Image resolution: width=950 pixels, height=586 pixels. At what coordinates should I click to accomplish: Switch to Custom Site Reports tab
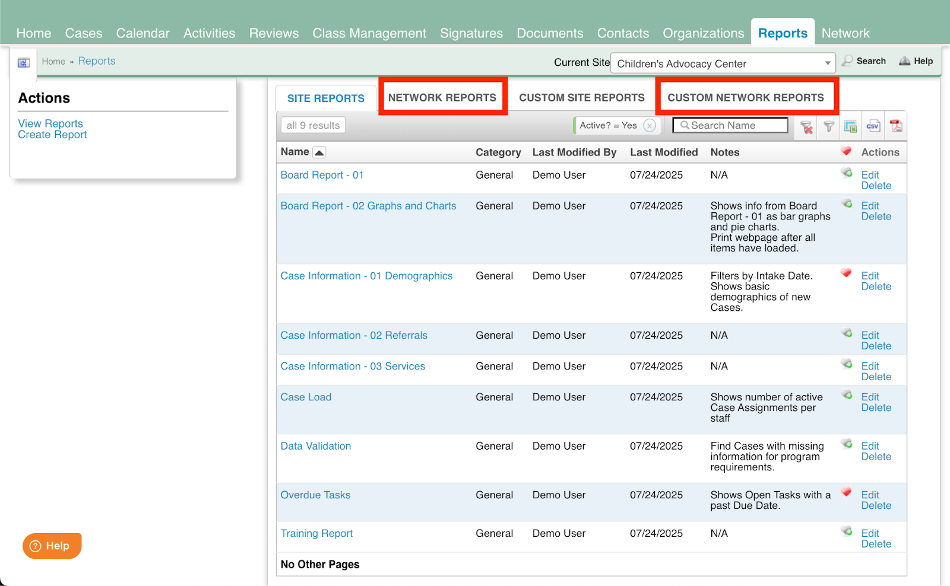(582, 97)
